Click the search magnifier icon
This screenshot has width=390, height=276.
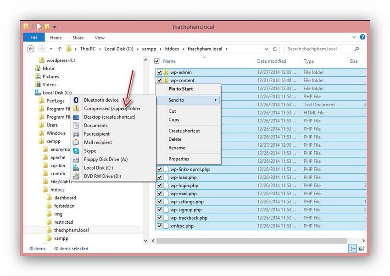(357, 49)
